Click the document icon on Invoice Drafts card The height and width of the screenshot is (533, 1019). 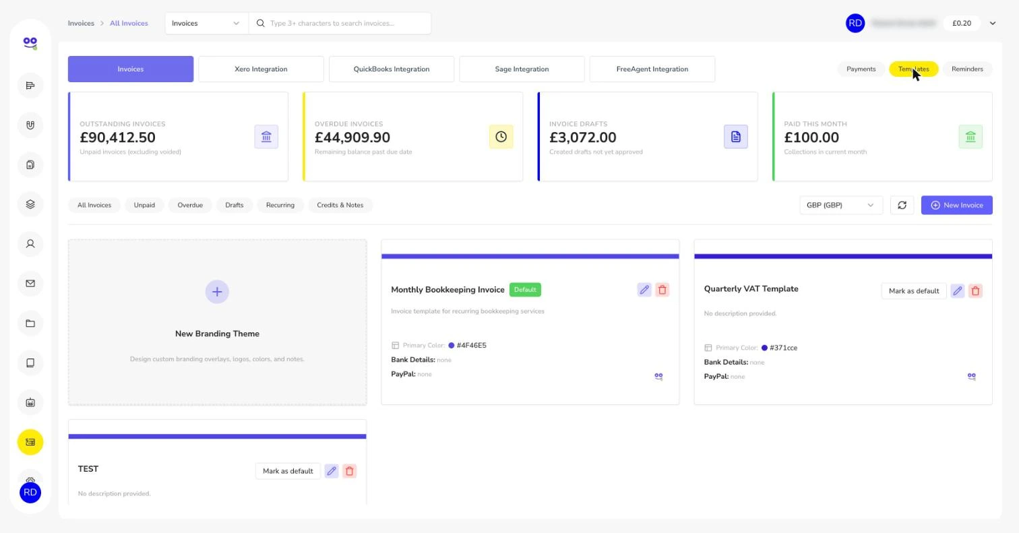coord(736,137)
